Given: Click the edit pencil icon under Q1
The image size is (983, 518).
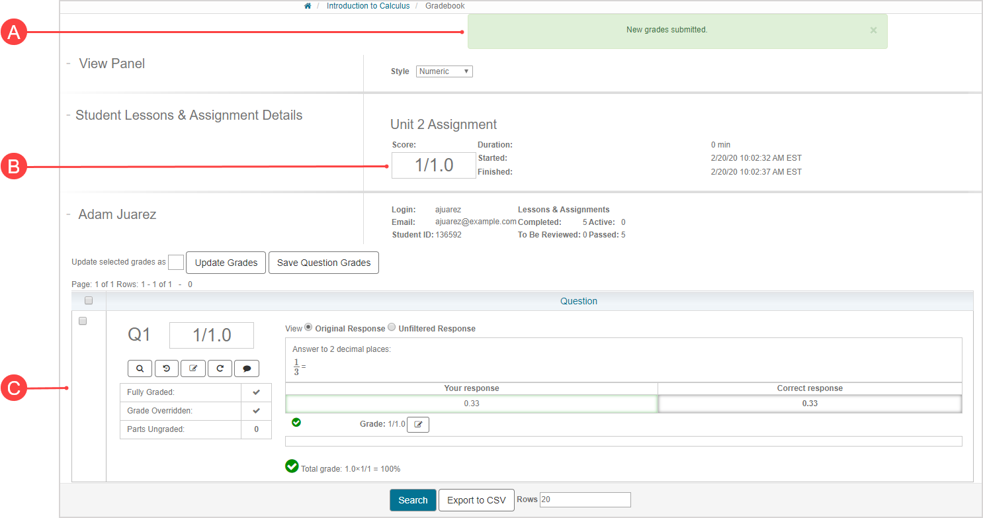Looking at the screenshot, I should coord(193,368).
